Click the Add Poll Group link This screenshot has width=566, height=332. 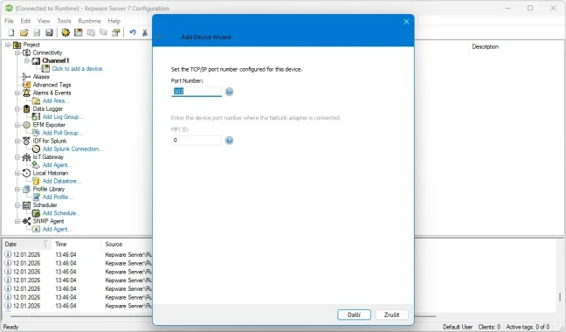62,133
